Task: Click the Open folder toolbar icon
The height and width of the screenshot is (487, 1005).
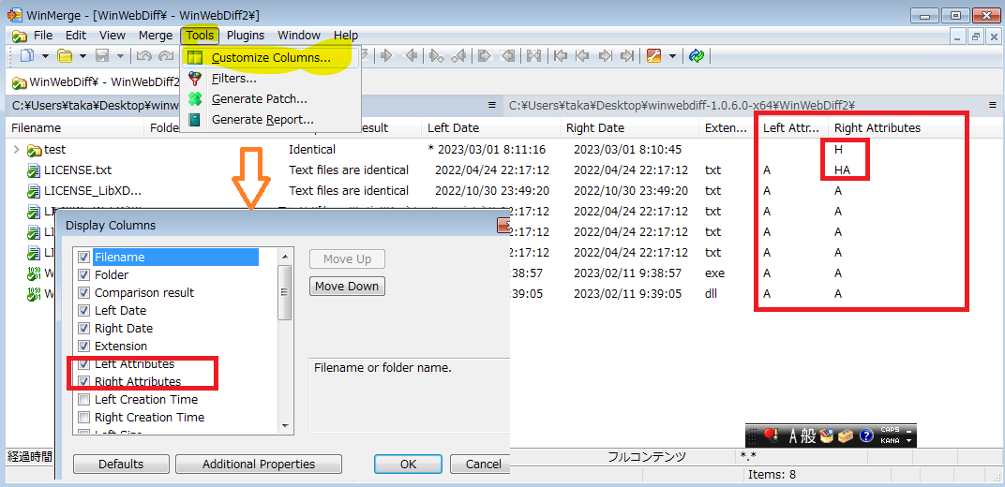Action: [x=65, y=56]
